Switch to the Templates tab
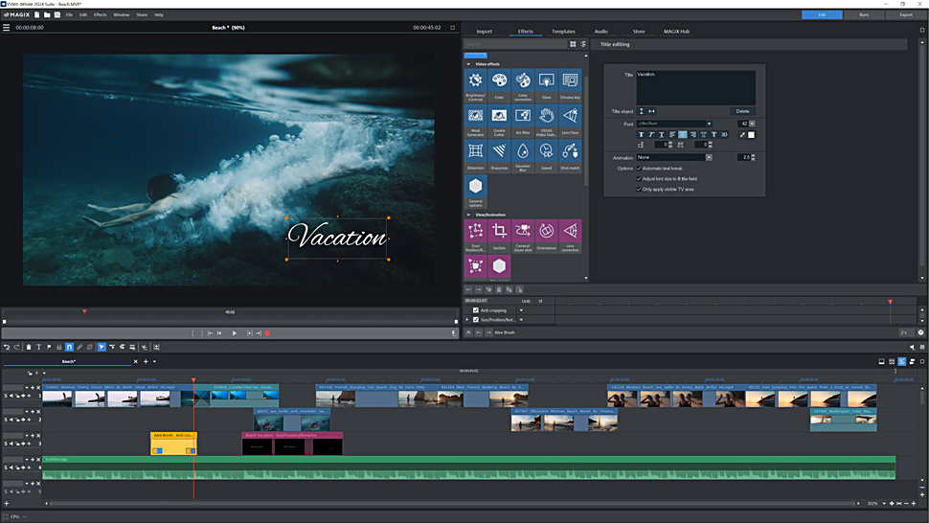Viewport: 929px width, 523px height. pyautogui.click(x=563, y=32)
